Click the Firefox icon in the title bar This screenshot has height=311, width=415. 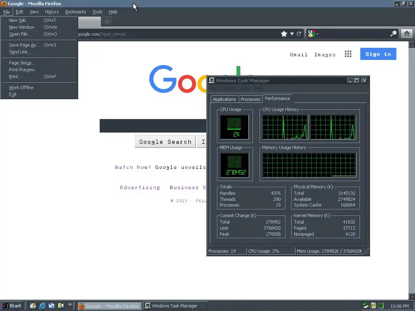4,3
